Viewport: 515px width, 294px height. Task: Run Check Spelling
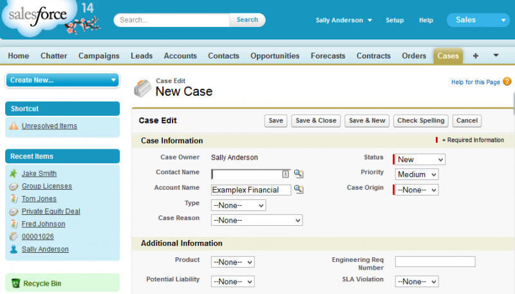pyautogui.click(x=421, y=120)
